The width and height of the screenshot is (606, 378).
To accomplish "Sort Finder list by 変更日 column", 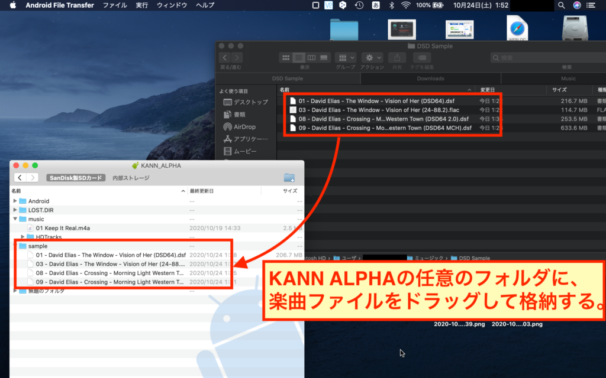I will pyautogui.click(x=511, y=90).
